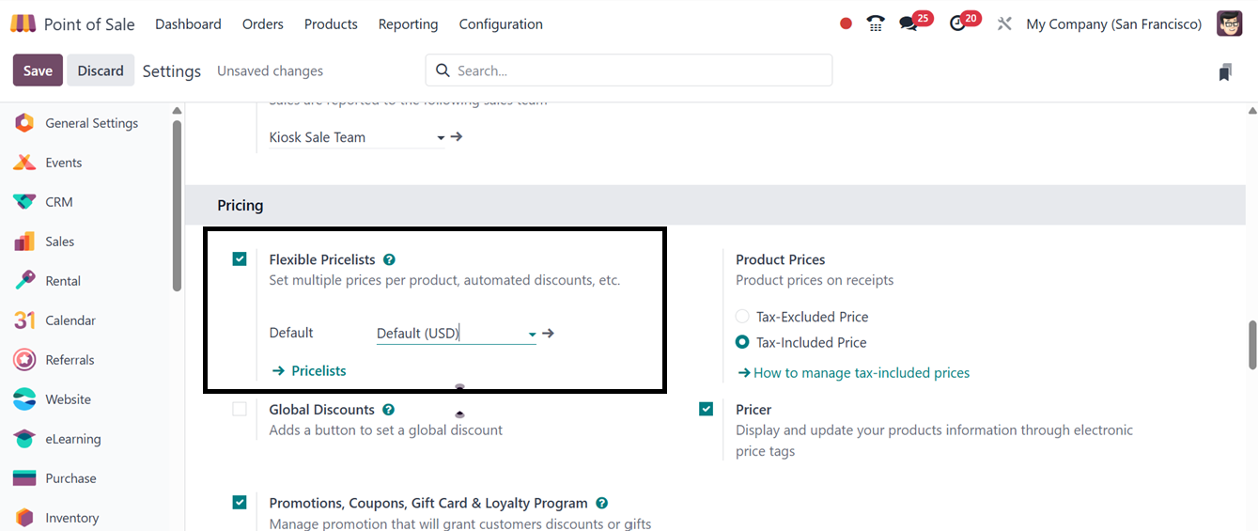This screenshot has width=1258, height=531.
Task: Click the user avatar in top bar
Action: pos(1229,23)
